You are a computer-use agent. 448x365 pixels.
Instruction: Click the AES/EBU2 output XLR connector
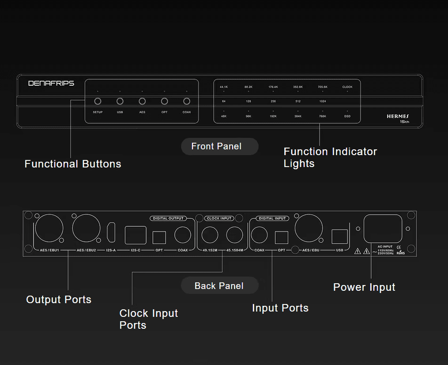click(x=86, y=228)
